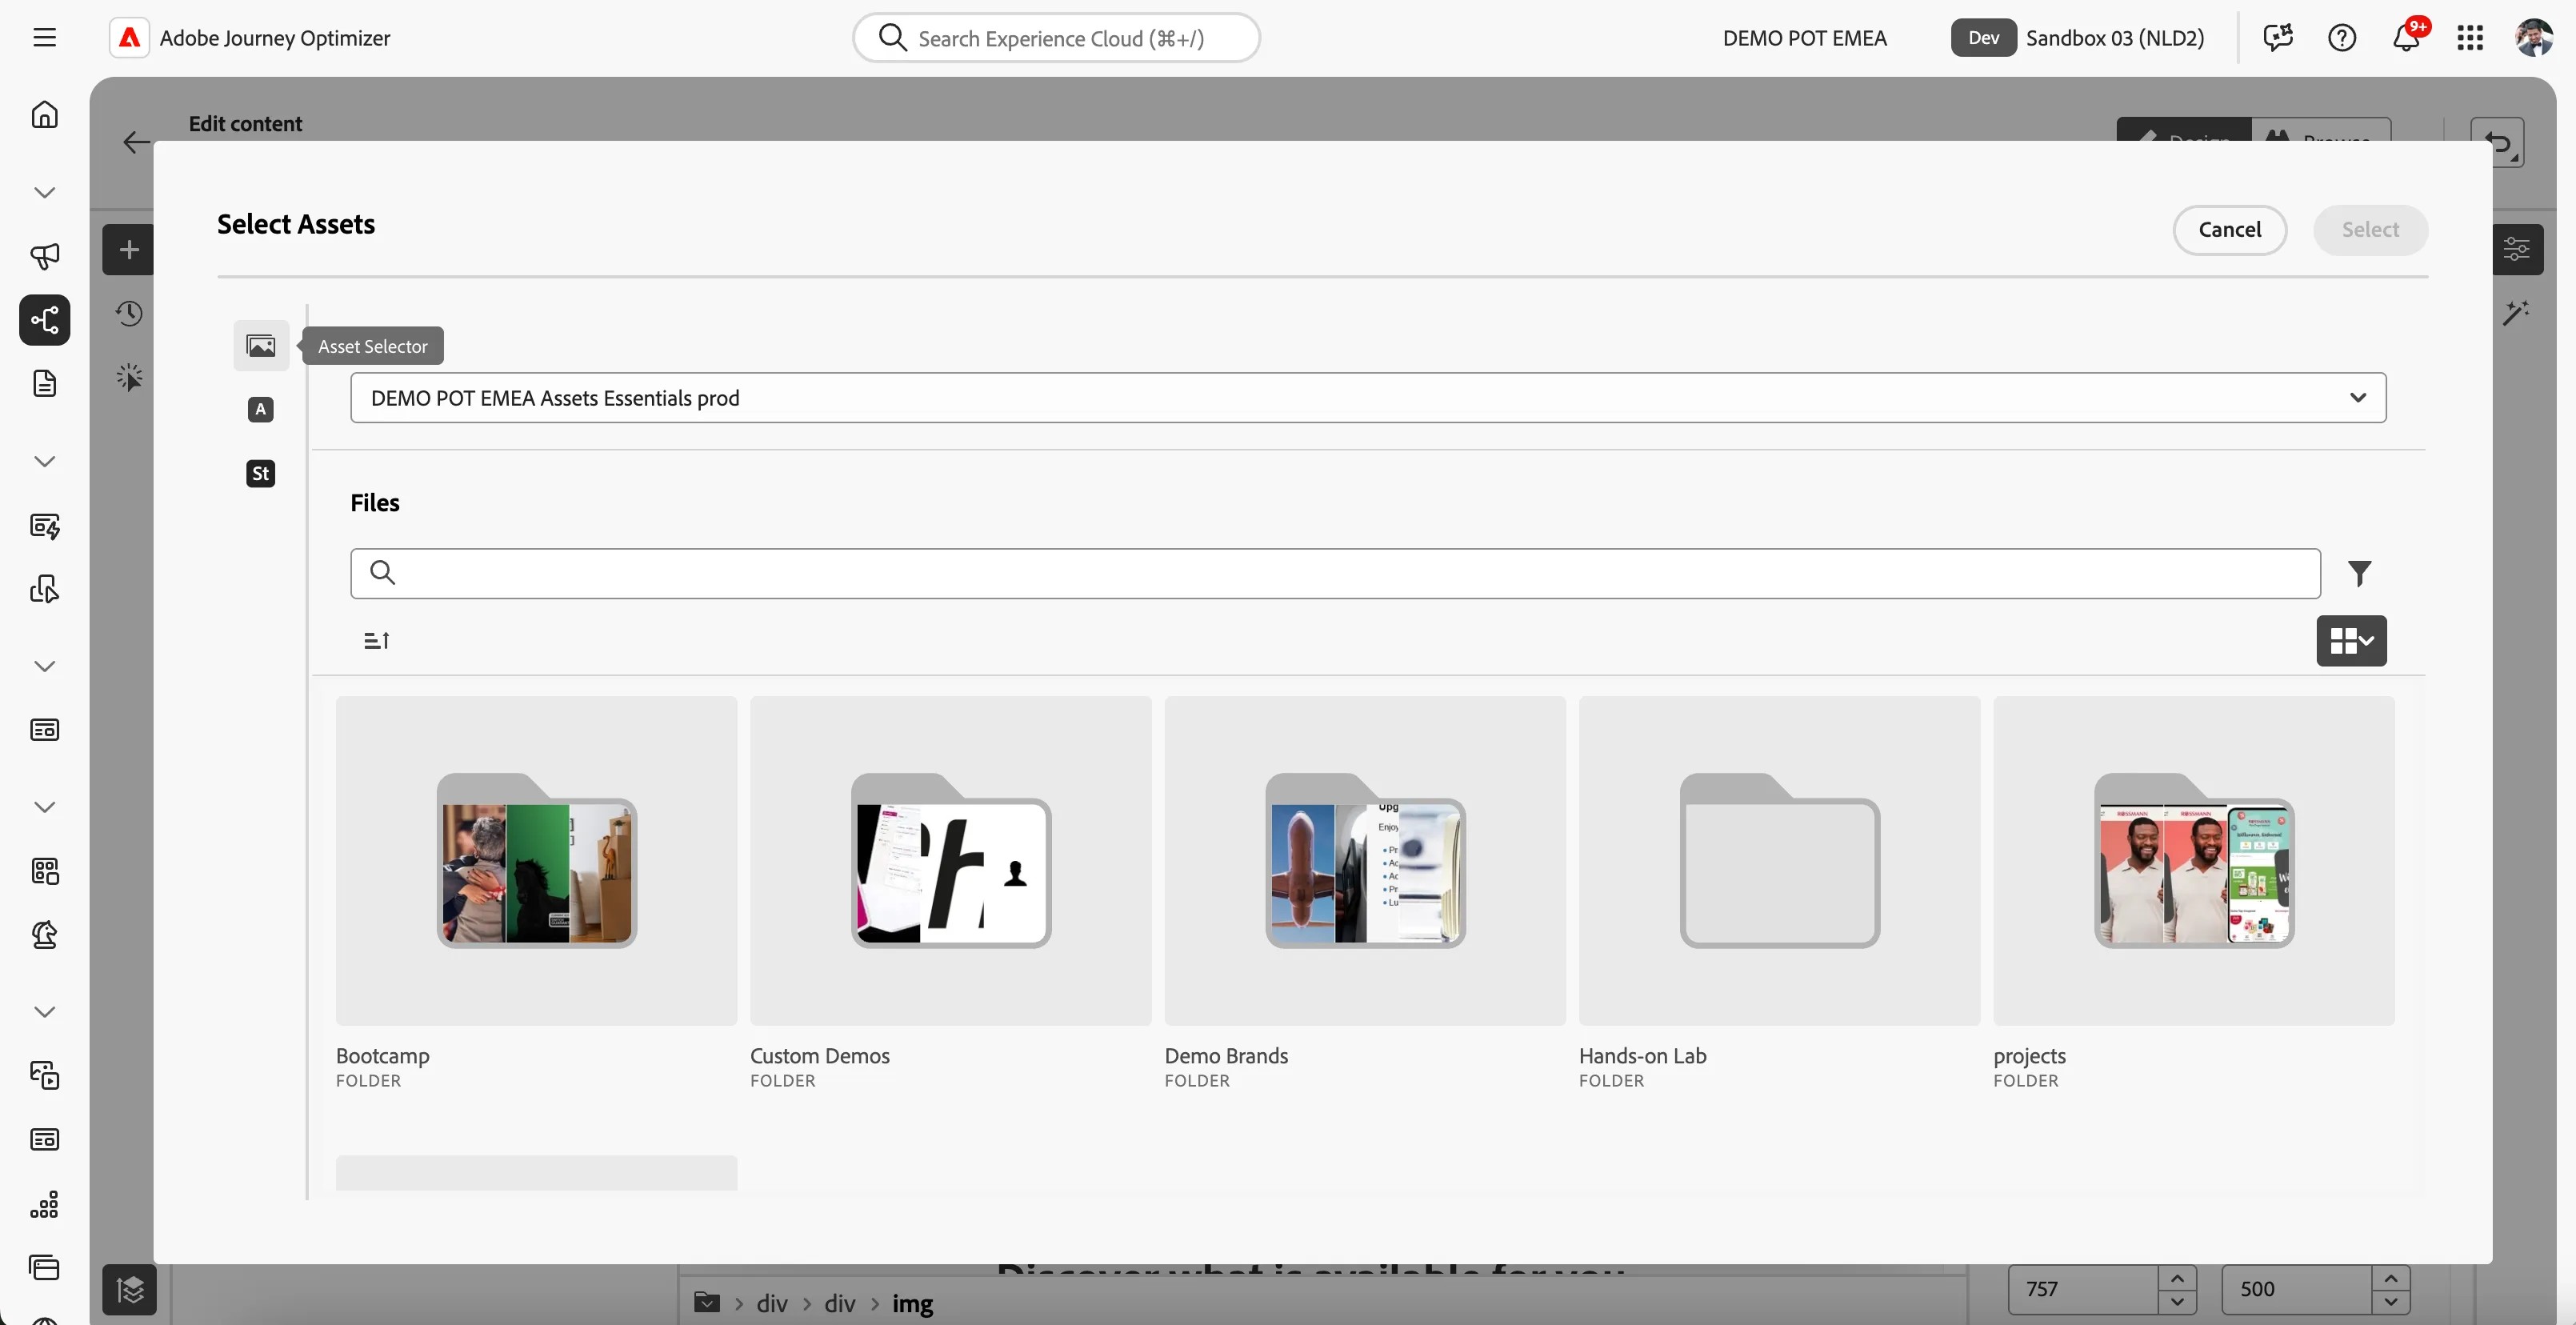The image size is (2576, 1325).
Task: Go to Home in the left sidebar
Action: [x=44, y=115]
